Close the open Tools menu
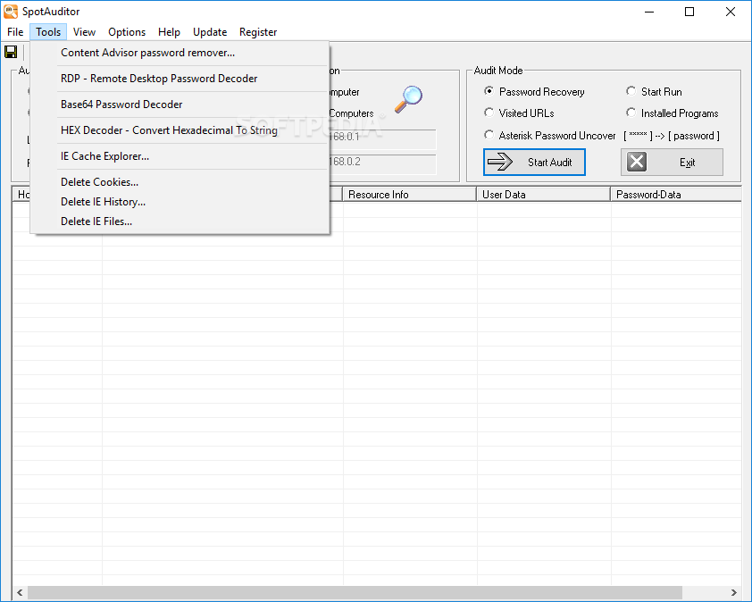 pos(48,32)
